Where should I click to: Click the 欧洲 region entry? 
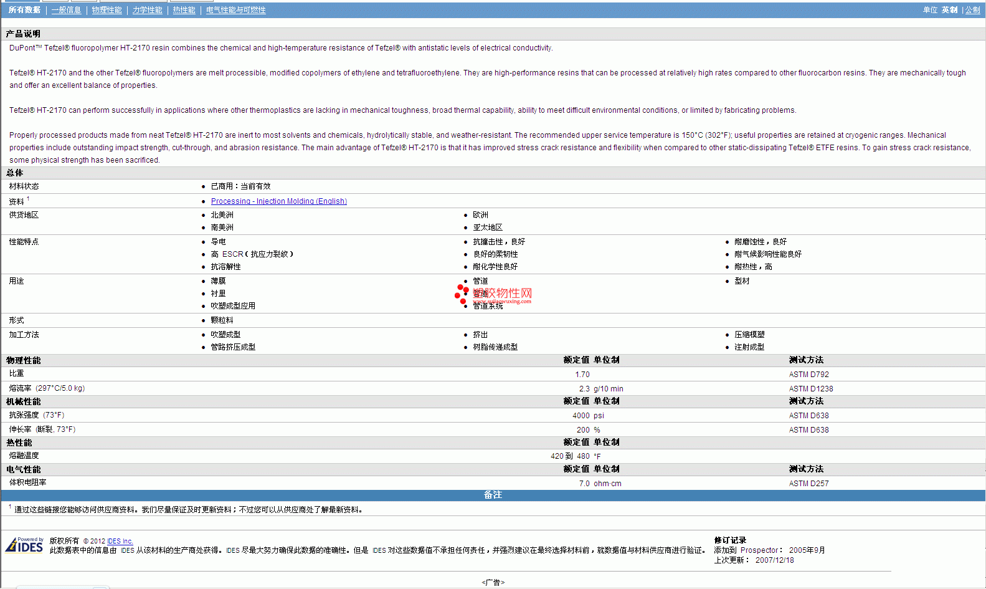480,215
